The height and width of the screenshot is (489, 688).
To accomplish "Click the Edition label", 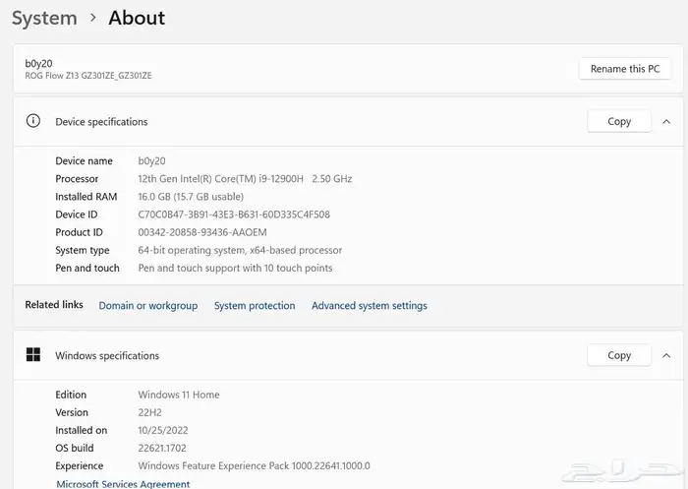I will pos(71,395).
